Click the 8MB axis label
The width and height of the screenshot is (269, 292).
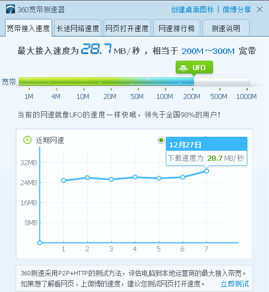[x=31, y=222]
